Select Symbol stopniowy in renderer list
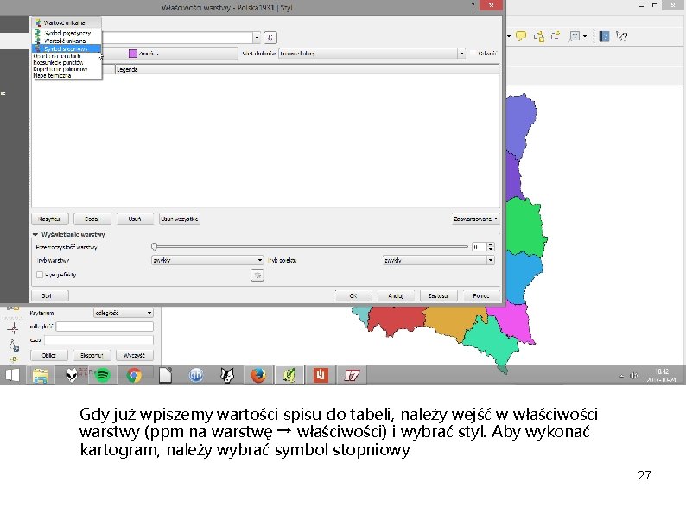The height and width of the screenshot is (514, 686). (x=67, y=48)
